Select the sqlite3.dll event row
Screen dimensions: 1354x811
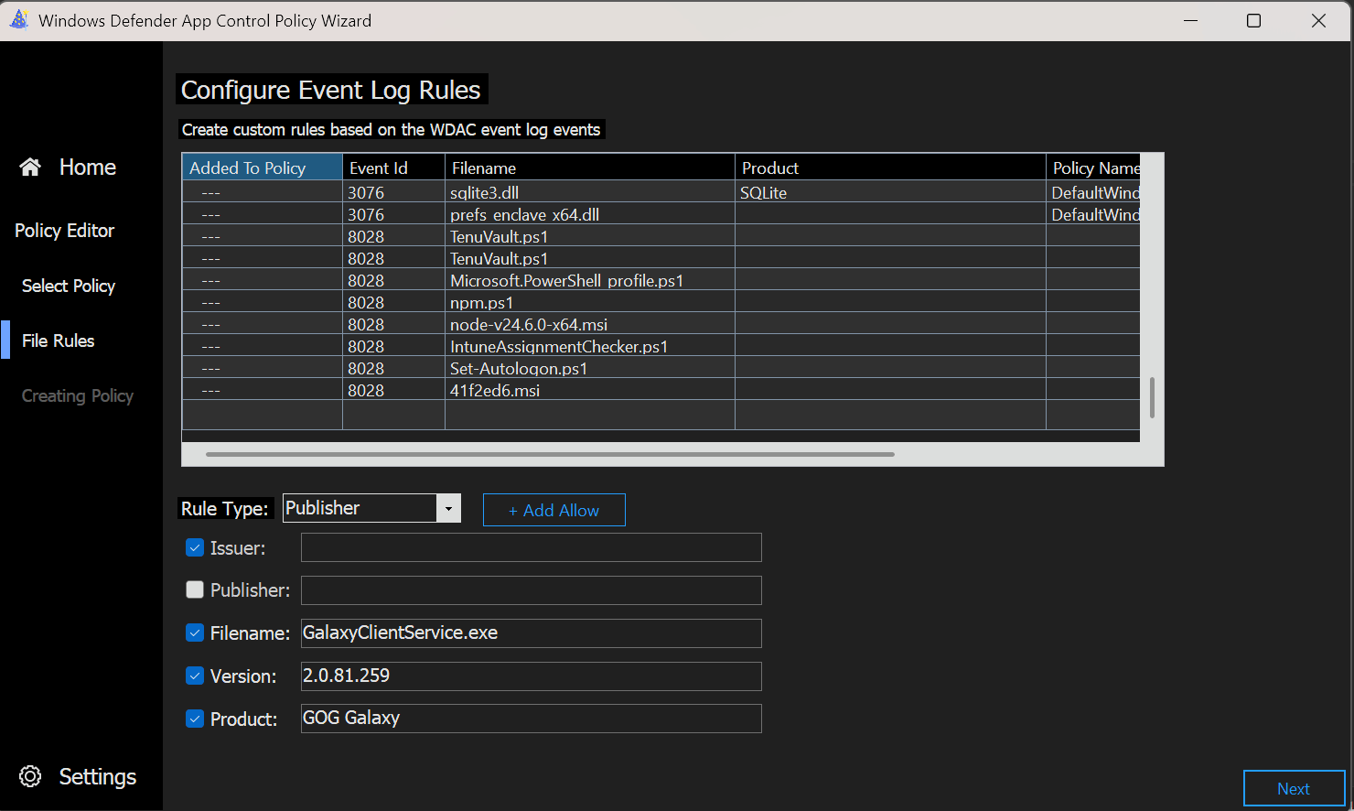click(484, 192)
